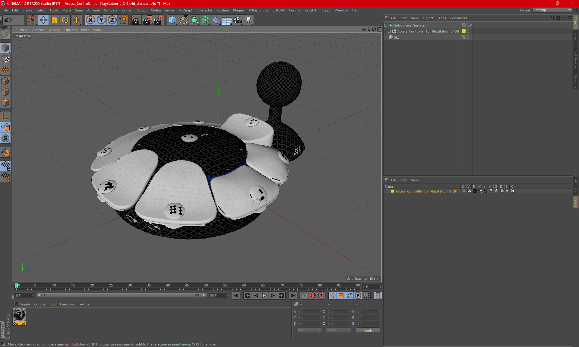Activate the Move tool

pyautogui.click(x=43, y=20)
